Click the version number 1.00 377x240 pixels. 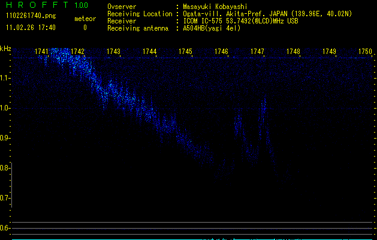click(x=82, y=5)
